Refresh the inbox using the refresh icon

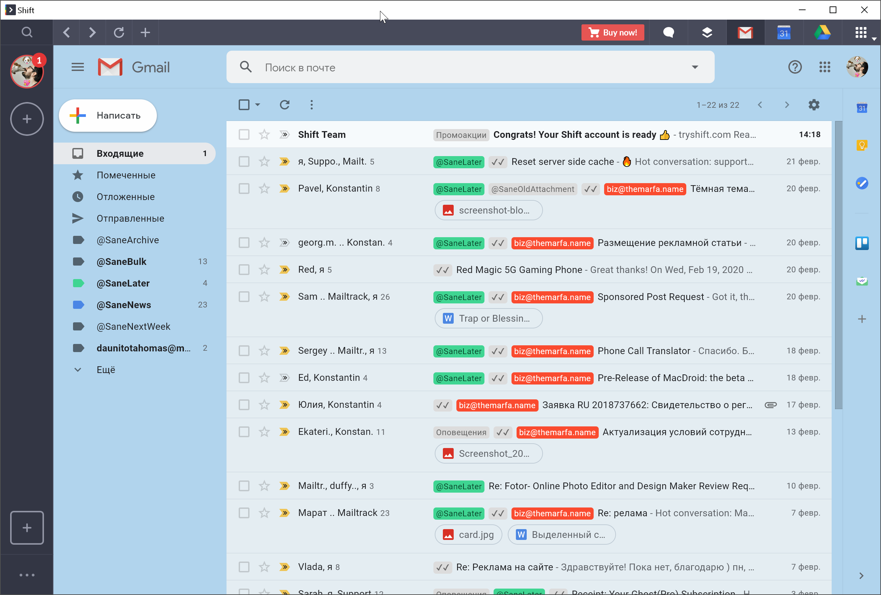pos(285,105)
